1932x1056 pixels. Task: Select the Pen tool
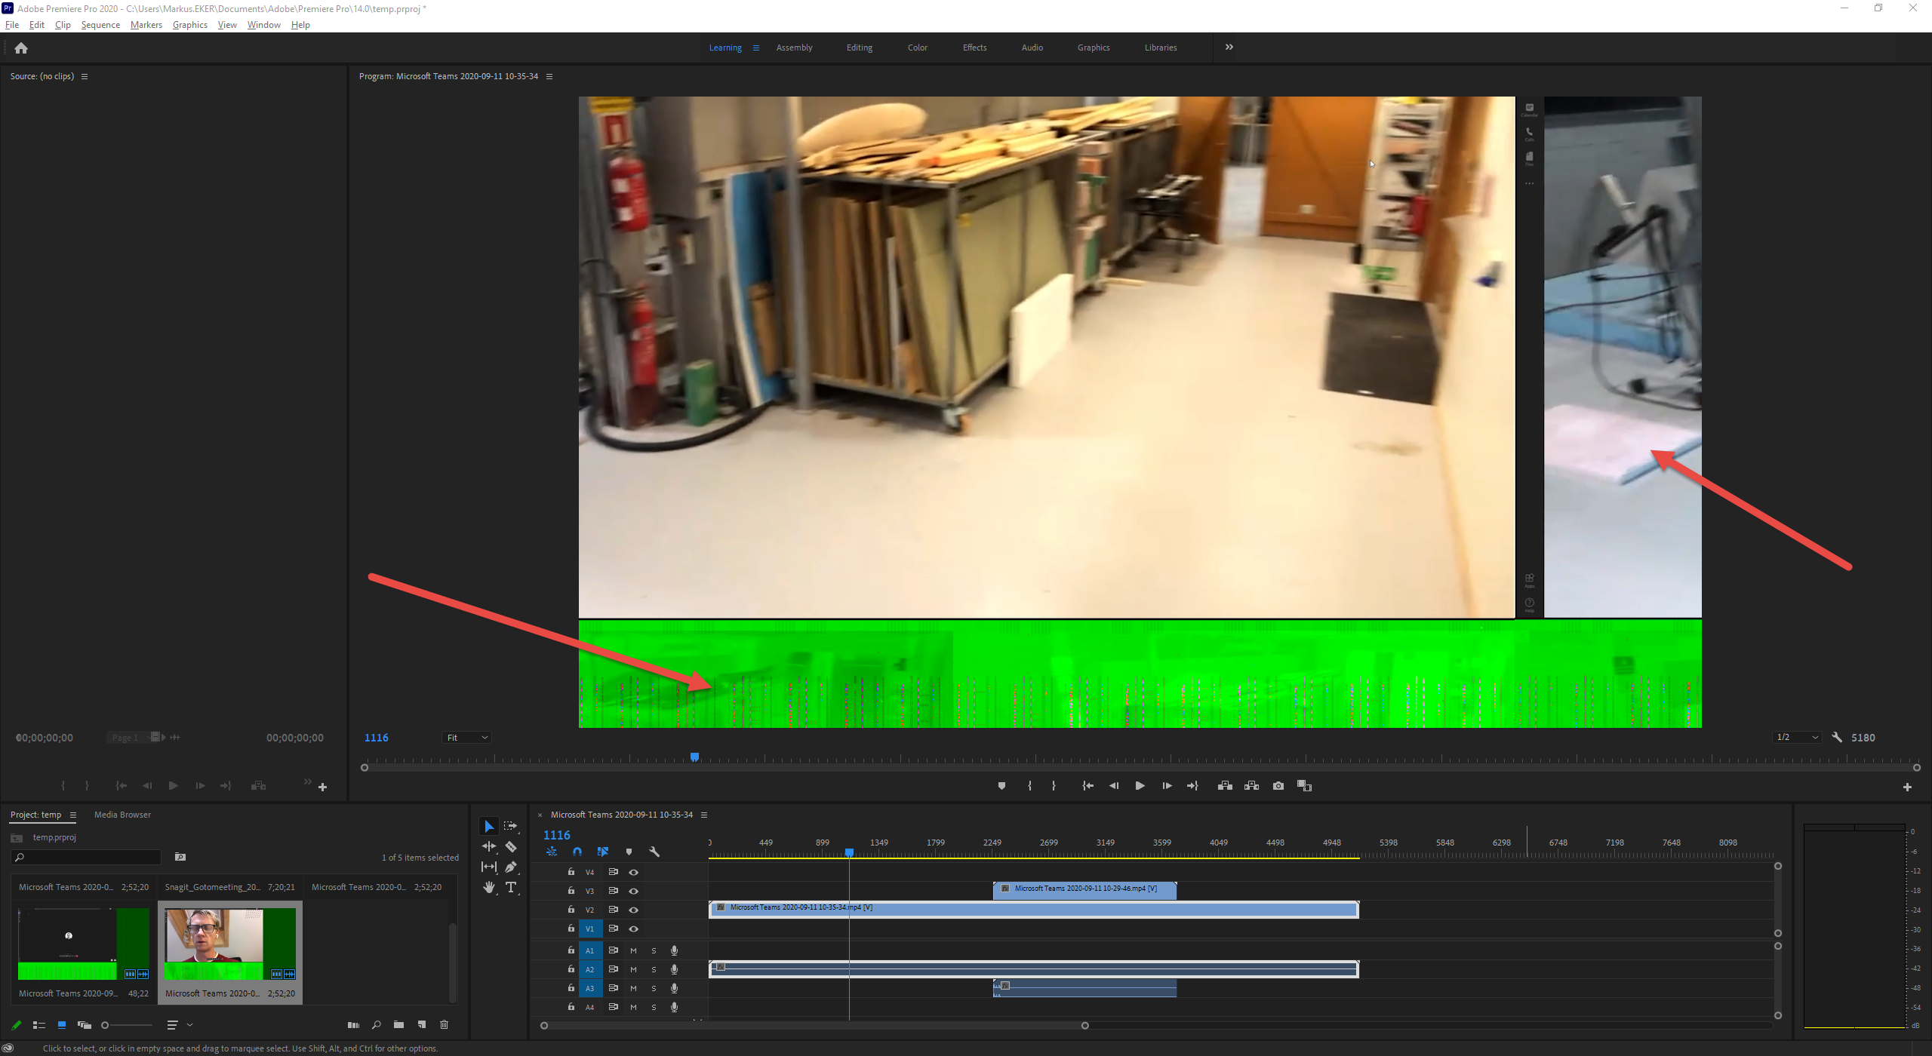[x=511, y=867]
